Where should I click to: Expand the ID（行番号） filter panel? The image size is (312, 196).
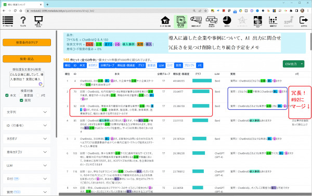[27, 125]
